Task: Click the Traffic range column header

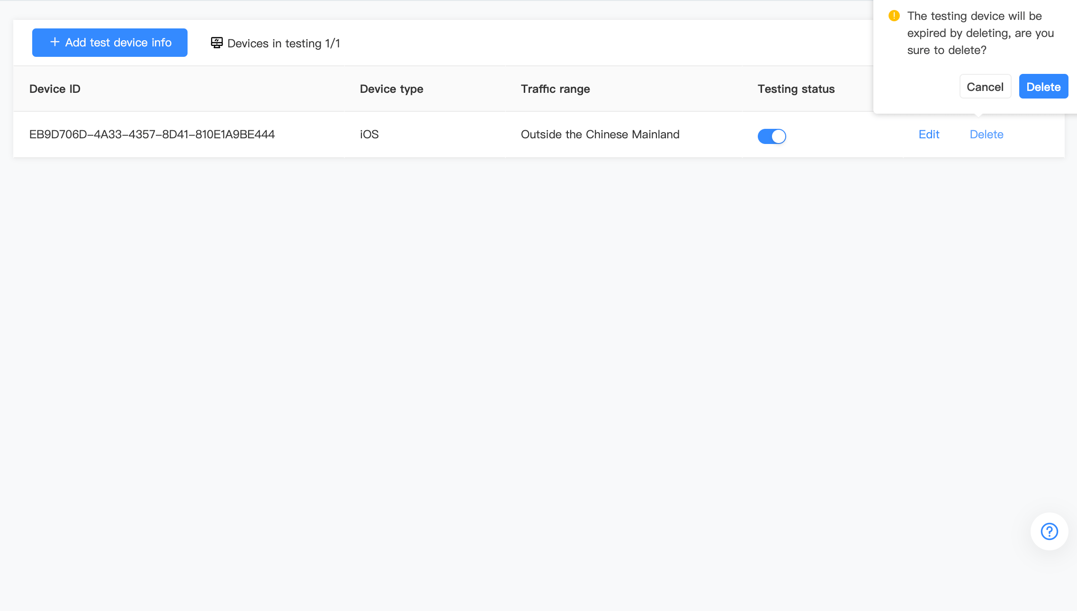Action: (x=555, y=89)
